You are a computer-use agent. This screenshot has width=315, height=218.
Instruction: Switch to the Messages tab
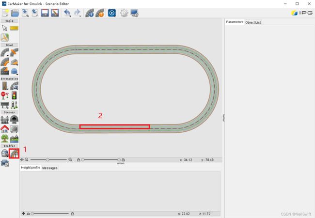pos(49,168)
